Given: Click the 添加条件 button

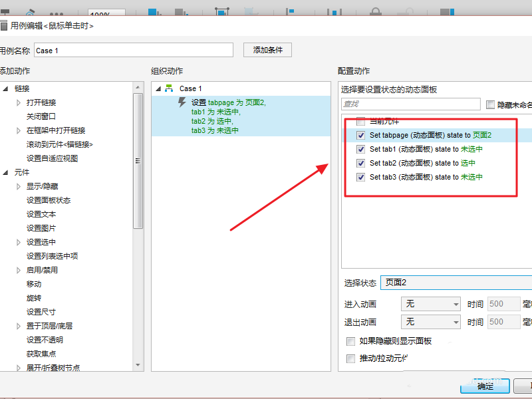Looking at the screenshot, I should click(x=267, y=50).
